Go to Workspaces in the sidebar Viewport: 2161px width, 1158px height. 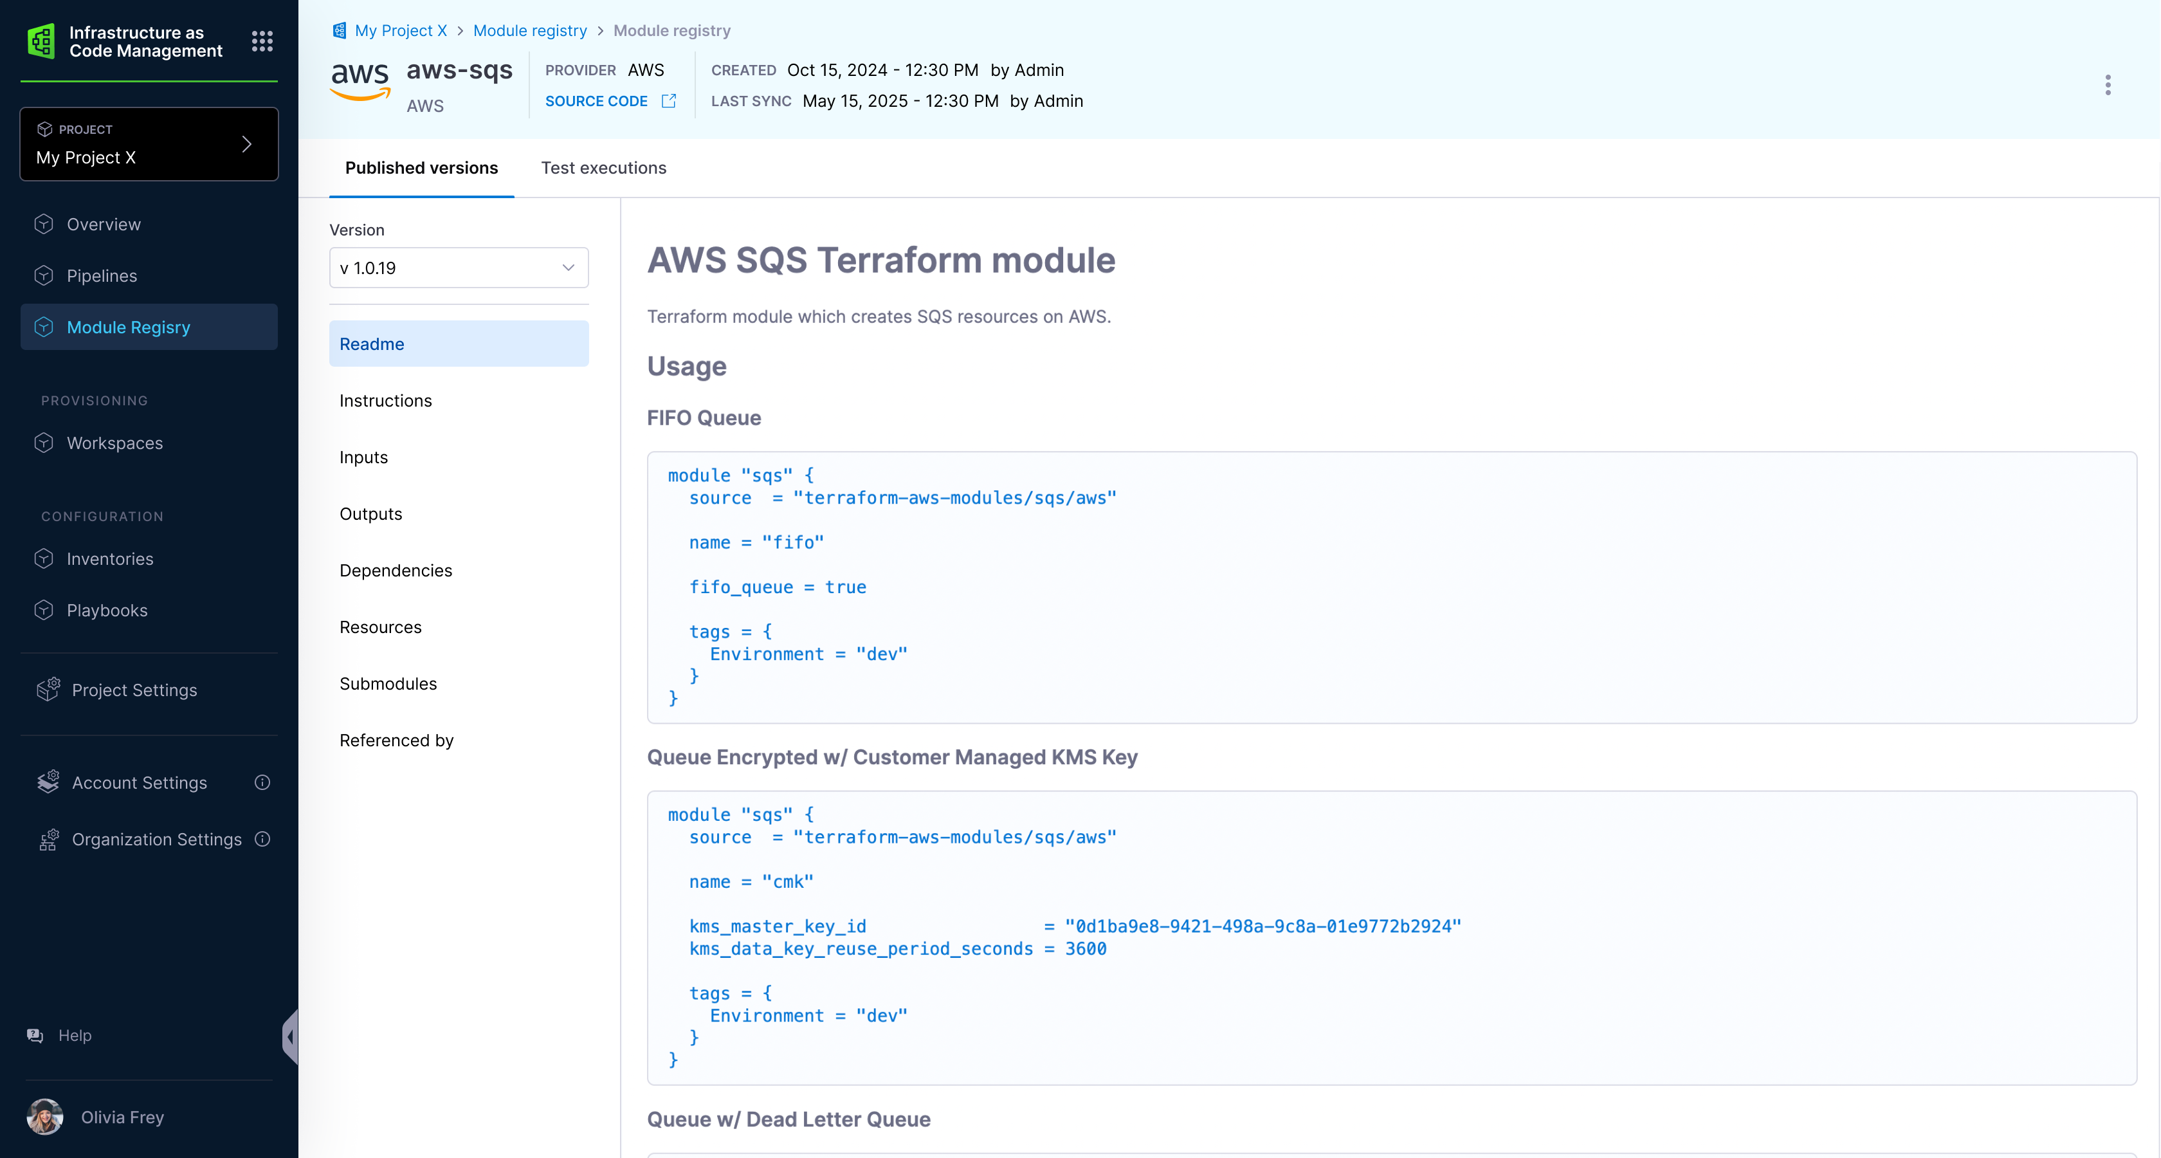pos(115,443)
